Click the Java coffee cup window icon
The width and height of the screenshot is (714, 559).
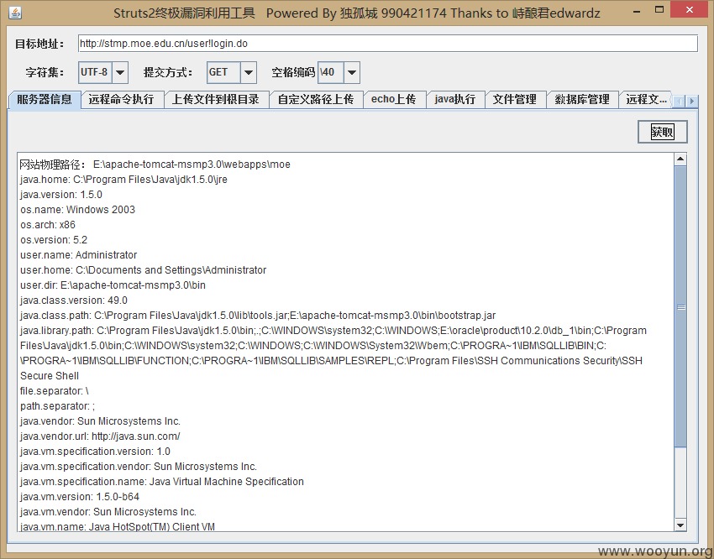pos(15,13)
